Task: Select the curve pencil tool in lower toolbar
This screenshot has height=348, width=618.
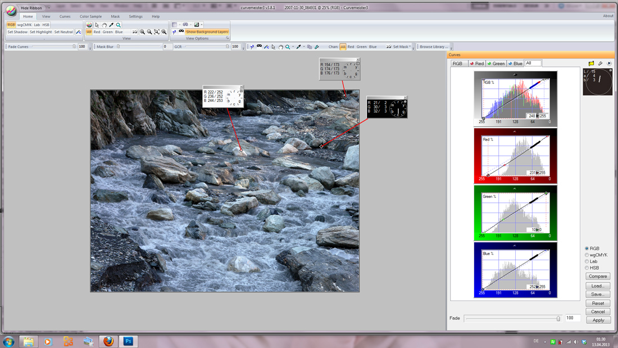Action: [266, 47]
